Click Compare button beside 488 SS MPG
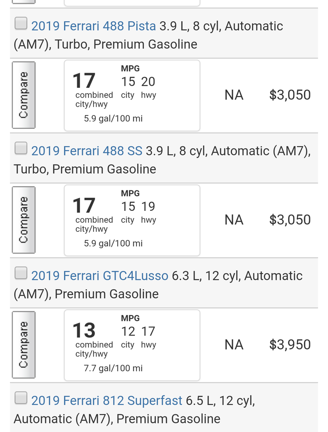The height and width of the screenshot is (432, 328). (24, 220)
